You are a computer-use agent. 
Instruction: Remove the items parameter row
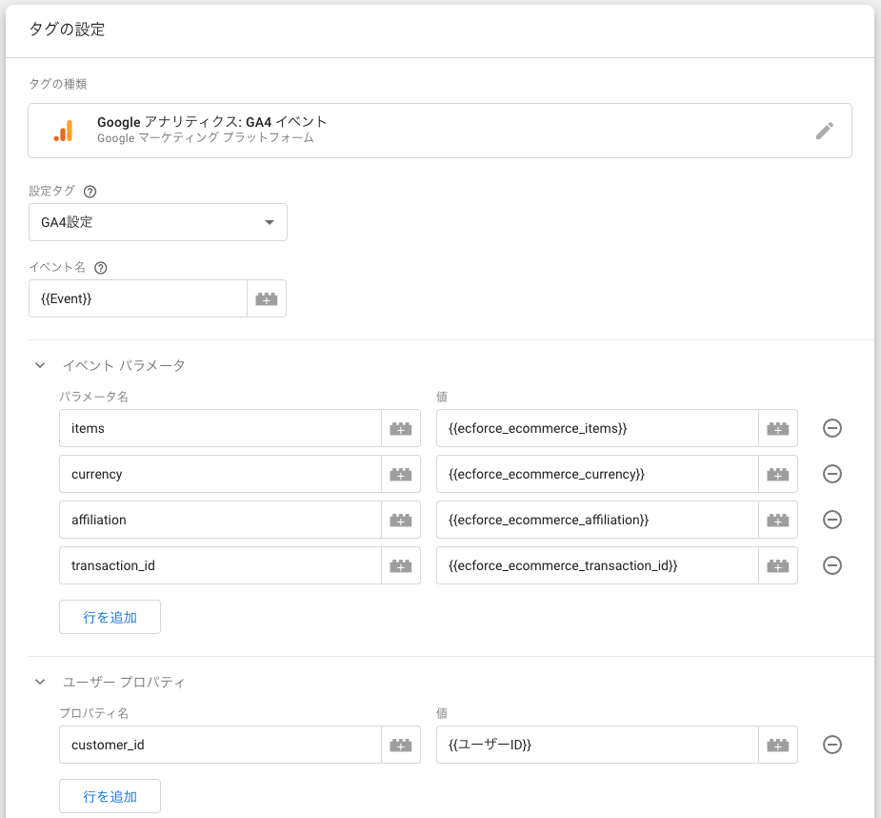point(832,428)
